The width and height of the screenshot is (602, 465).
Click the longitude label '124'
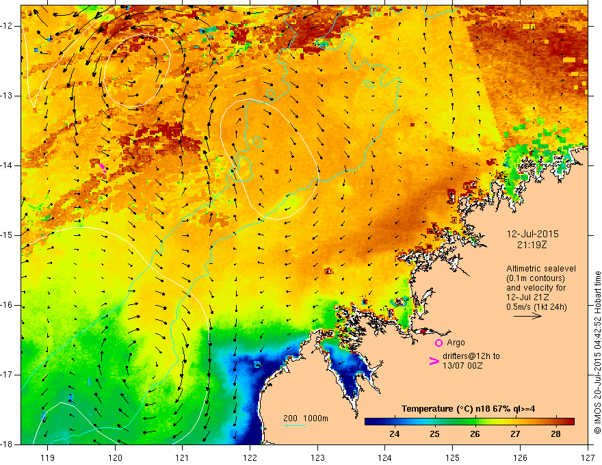385,458
